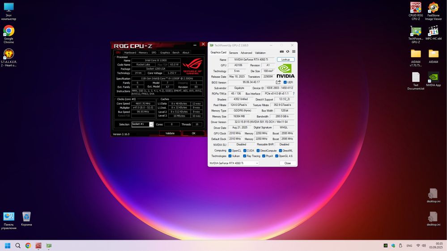
Task: Open the AIDA64 v7.70.75 folder
Action: [x=416, y=58]
